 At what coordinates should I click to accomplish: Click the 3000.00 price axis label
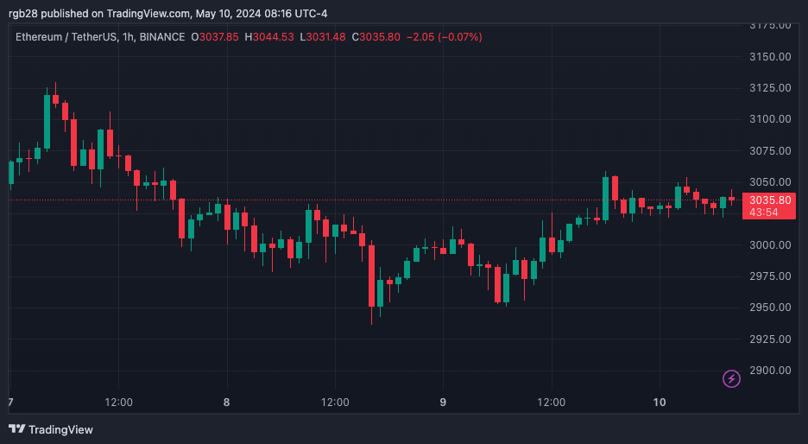tap(770, 245)
